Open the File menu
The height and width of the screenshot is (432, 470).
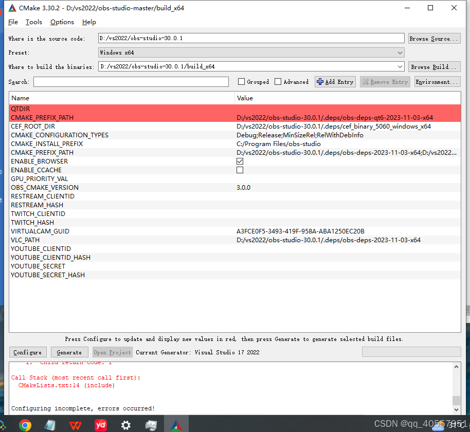click(x=13, y=22)
